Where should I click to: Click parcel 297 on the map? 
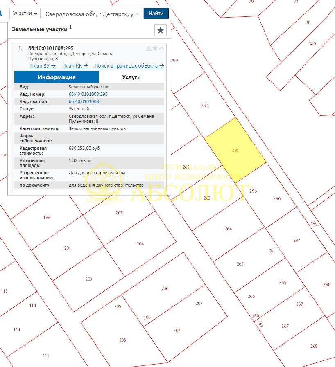pos(297,240)
